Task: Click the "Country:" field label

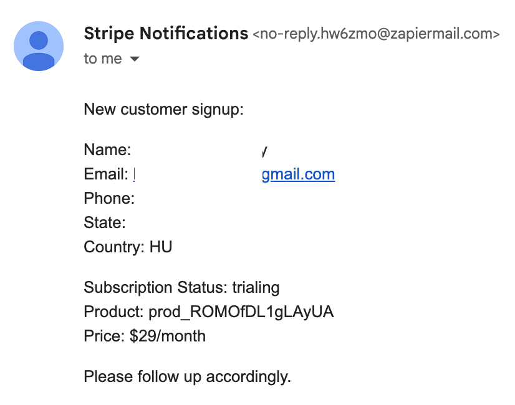Action: 114,247
